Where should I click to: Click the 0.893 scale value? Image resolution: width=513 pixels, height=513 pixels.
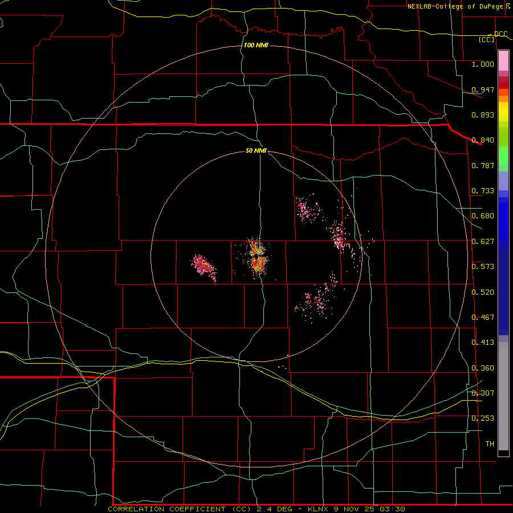[483, 115]
